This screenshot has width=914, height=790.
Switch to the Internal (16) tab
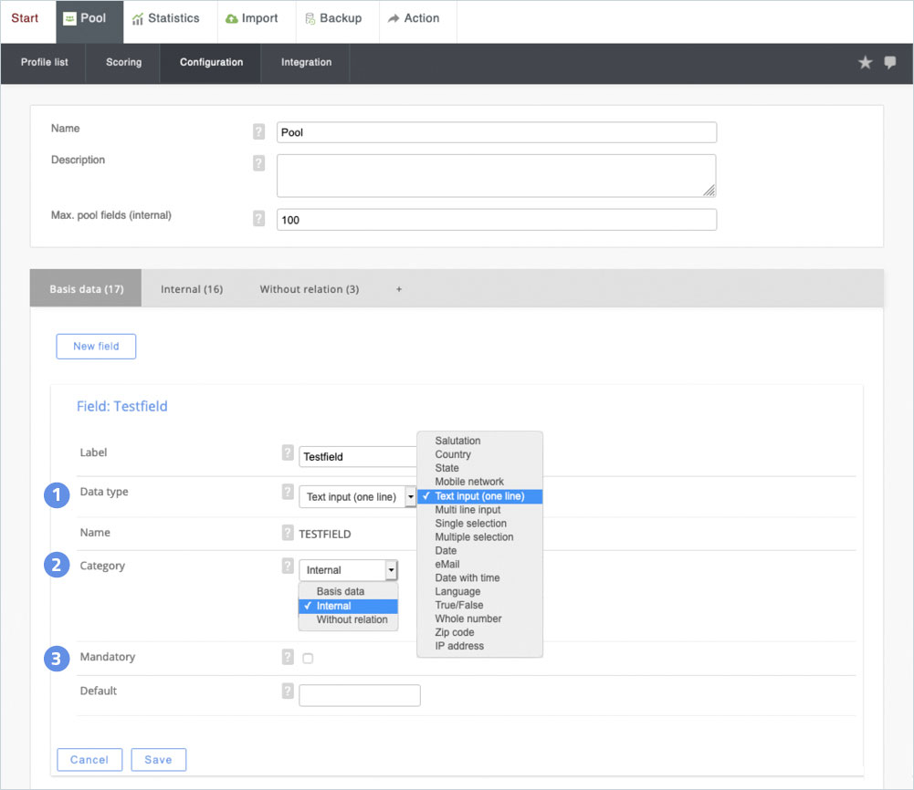[192, 289]
